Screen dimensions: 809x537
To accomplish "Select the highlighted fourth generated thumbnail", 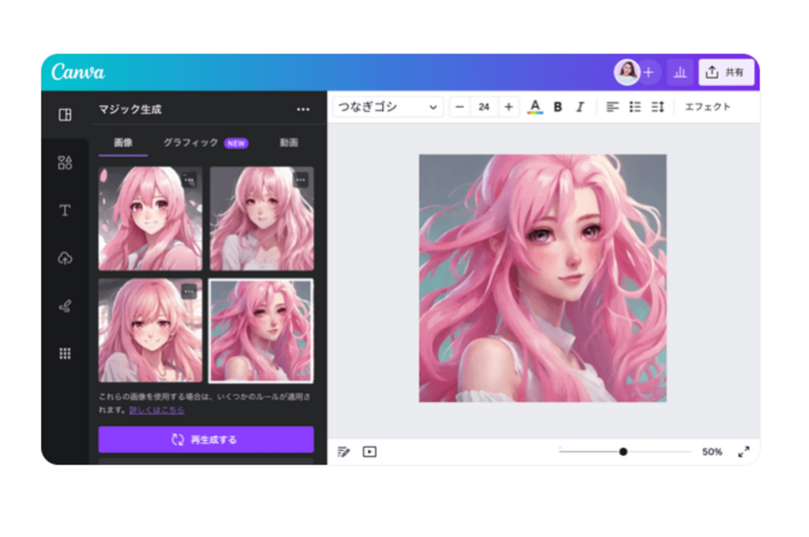I will coord(262,331).
